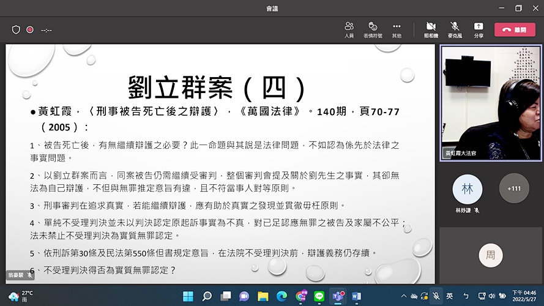The width and height of the screenshot is (544, 306).
Task: Unmute the microphone (麥克風)
Action: (455, 29)
